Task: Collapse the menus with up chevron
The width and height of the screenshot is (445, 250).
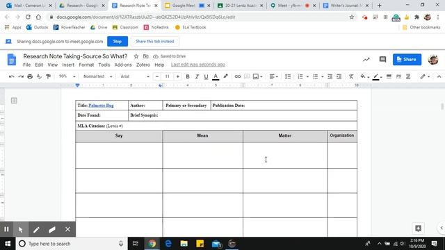Action: pyautogui.click(x=439, y=76)
